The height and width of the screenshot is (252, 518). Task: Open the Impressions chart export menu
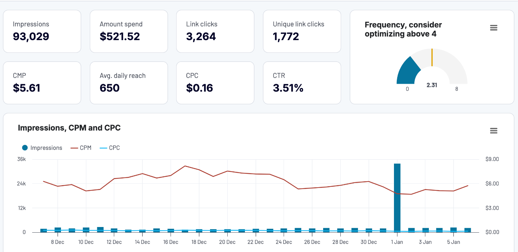coord(494,131)
